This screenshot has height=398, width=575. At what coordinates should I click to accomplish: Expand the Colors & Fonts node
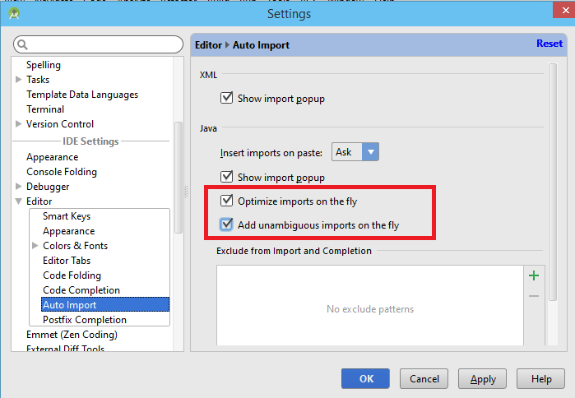point(35,246)
